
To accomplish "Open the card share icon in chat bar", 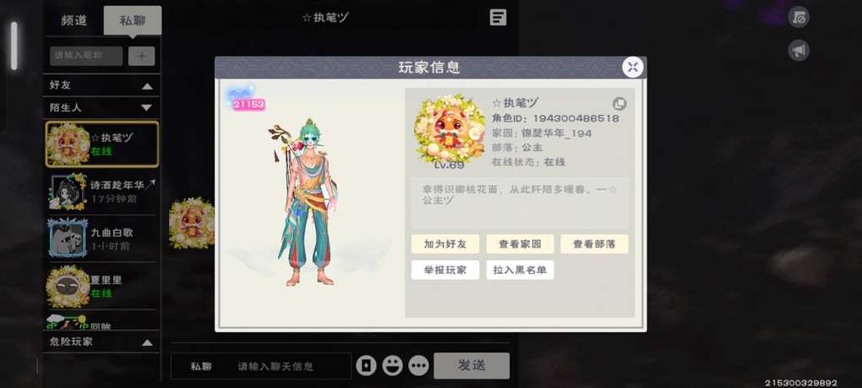I will click(x=366, y=365).
